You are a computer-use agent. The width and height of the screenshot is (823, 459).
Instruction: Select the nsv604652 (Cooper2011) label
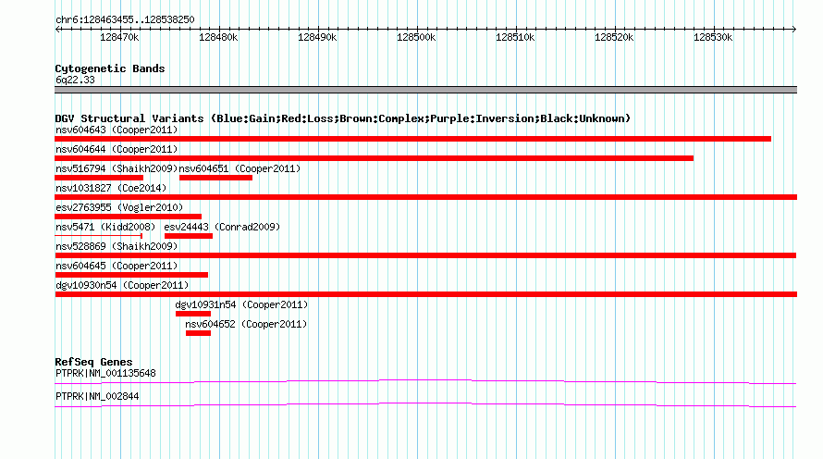(246, 324)
